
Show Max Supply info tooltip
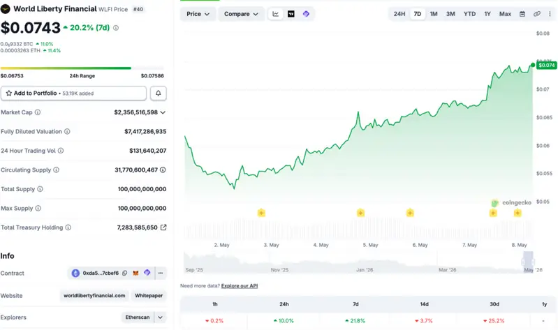pyautogui.click(x=38, y=209)
